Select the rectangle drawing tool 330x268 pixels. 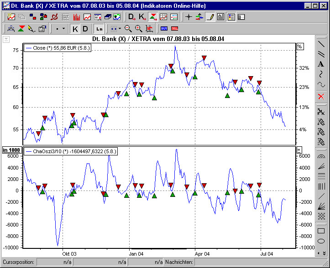click(321, 231)
